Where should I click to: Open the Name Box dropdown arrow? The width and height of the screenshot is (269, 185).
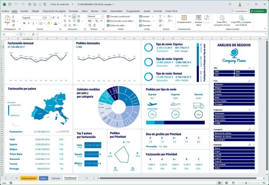coord(17,34)
